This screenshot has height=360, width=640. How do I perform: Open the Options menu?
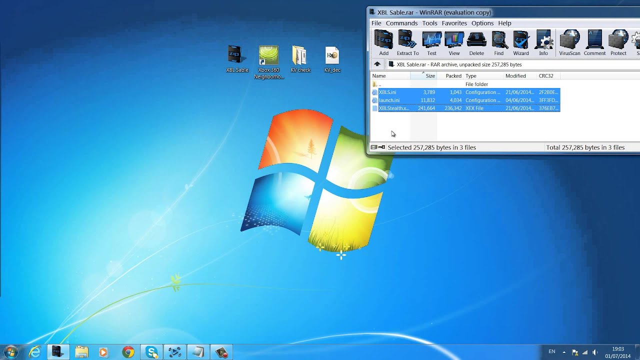(482, 23)
